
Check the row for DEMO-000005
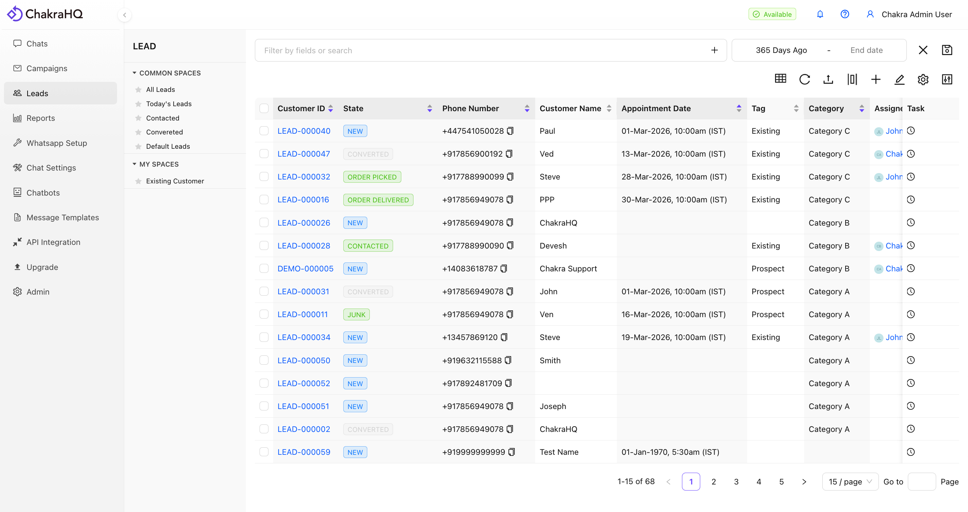(x=264, y=269)
